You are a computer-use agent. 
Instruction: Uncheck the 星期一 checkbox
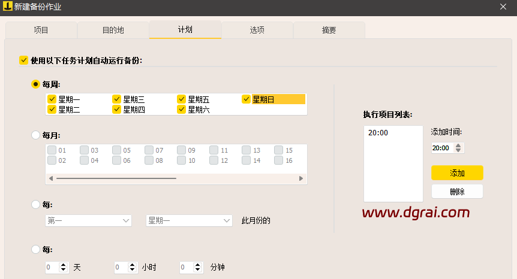tap(52, 99)
